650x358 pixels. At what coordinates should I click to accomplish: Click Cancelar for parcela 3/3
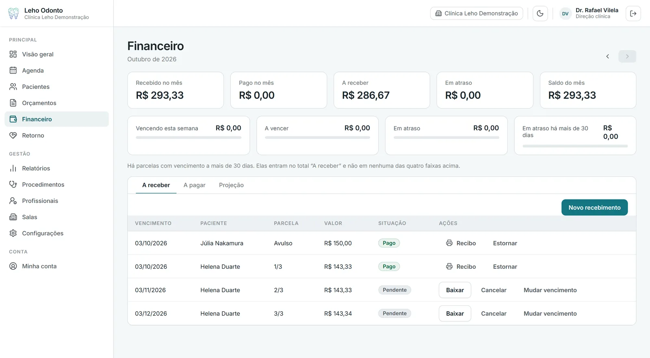[494, 313]
